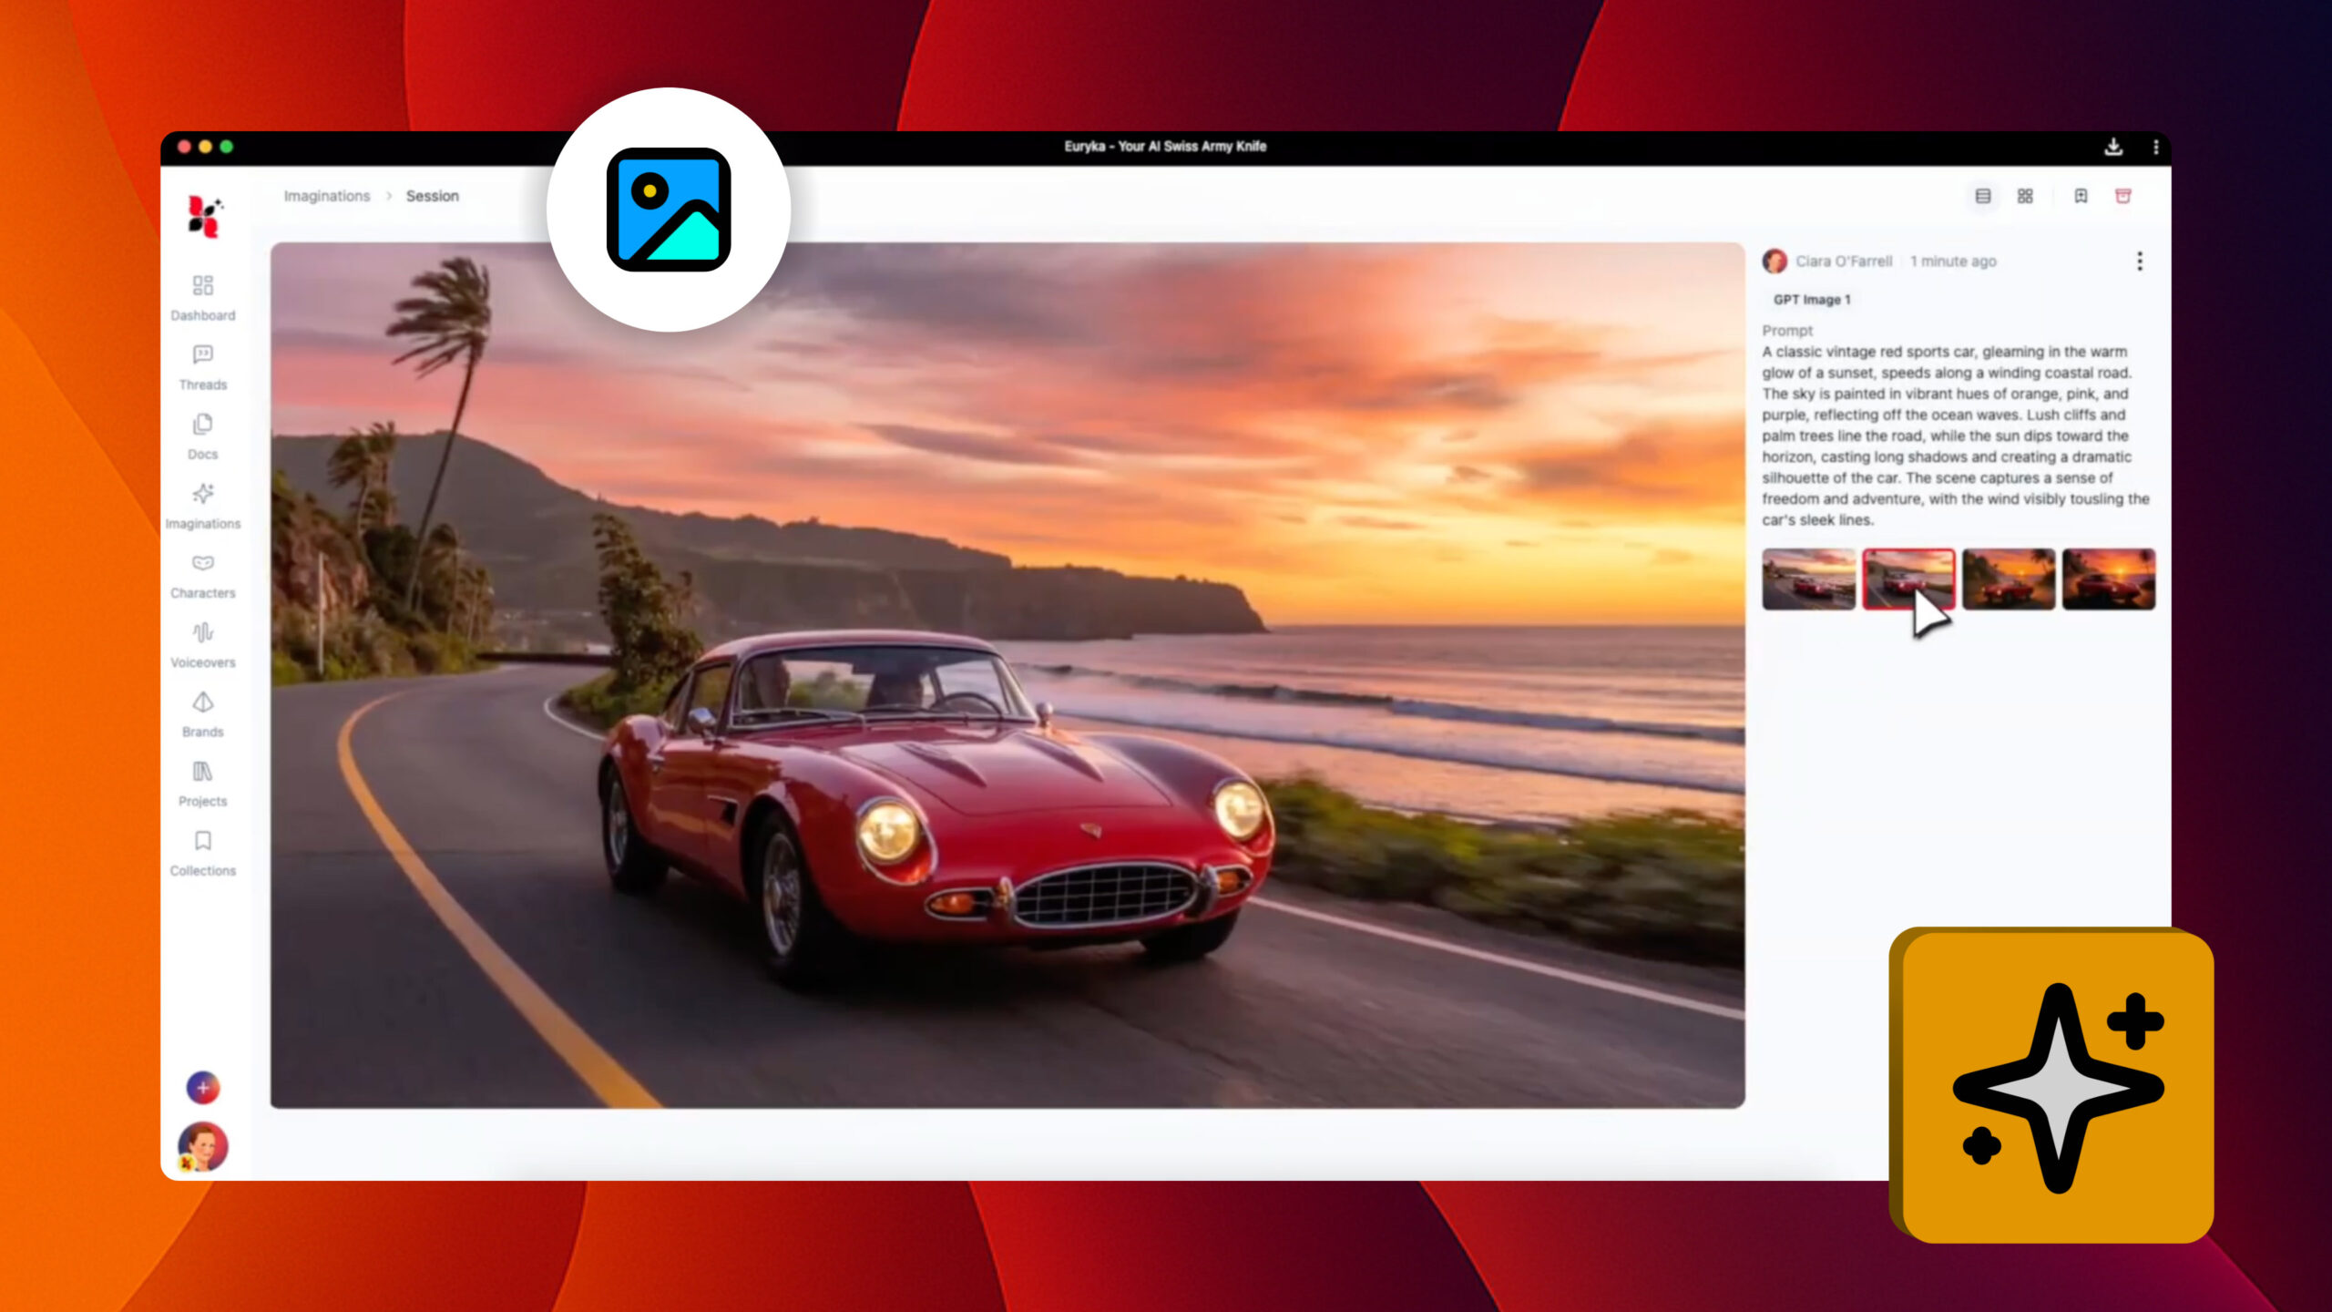Select the fourth generated car thumbnail
The image size is (2332, 1312).
click(x=2108, y=579)
